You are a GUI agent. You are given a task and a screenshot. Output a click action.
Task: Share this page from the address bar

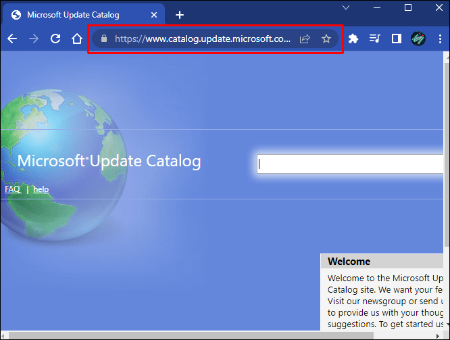[305, 39]
